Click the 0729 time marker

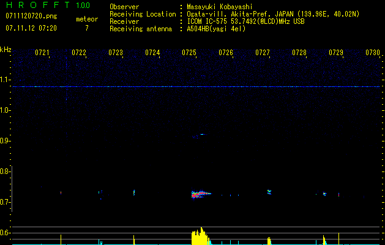click(x=336, y=53)
